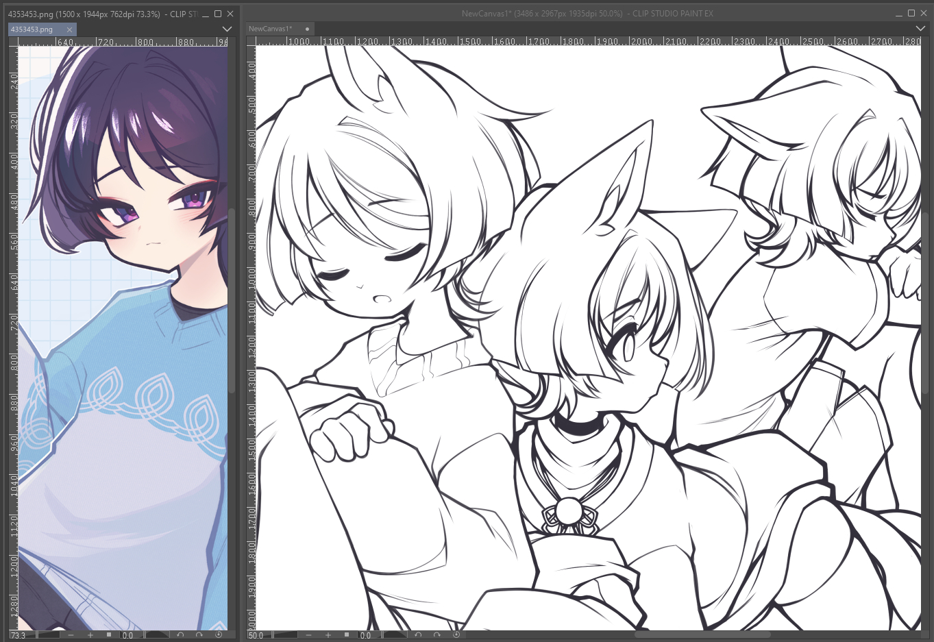Rotate 4353453.png view left
The width and height of the screenshot is (934, 642).
point(180,635)
